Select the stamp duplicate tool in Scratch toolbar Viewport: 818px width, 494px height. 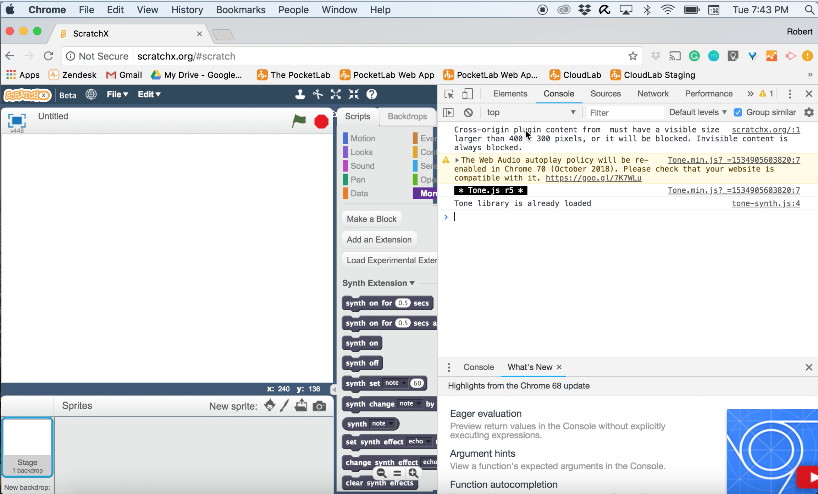coord(300,94)
